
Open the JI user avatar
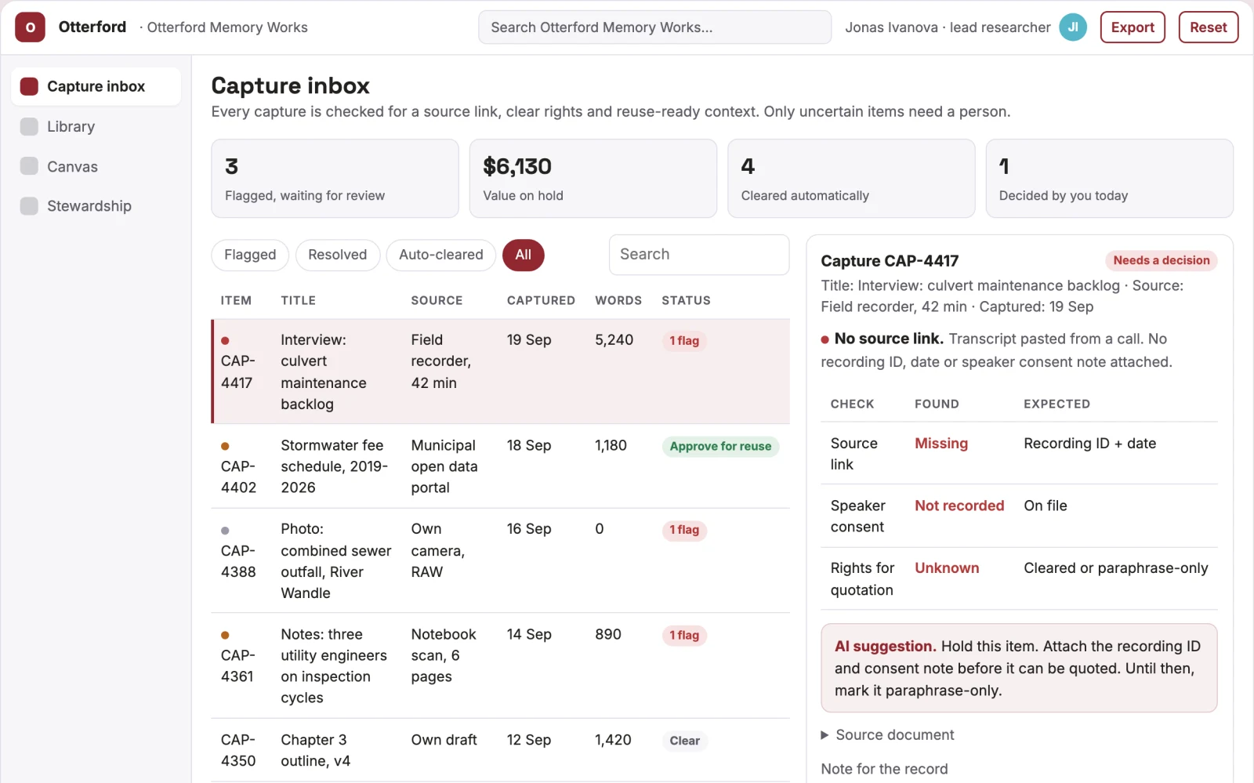pyautogui.click(x=1072, y=27)
